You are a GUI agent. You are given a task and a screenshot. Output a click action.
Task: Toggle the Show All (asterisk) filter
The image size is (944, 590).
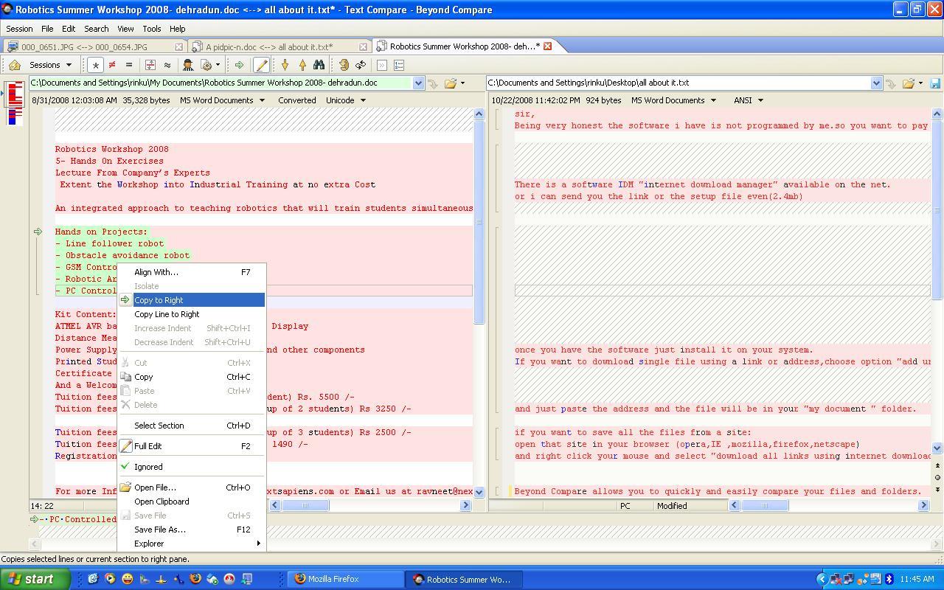point(95,65)
